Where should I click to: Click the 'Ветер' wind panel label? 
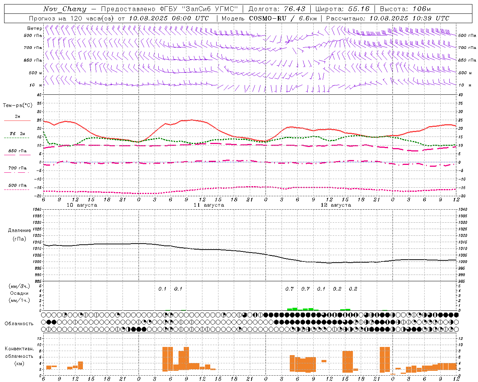pyautogui.click(x=34, y=28)
